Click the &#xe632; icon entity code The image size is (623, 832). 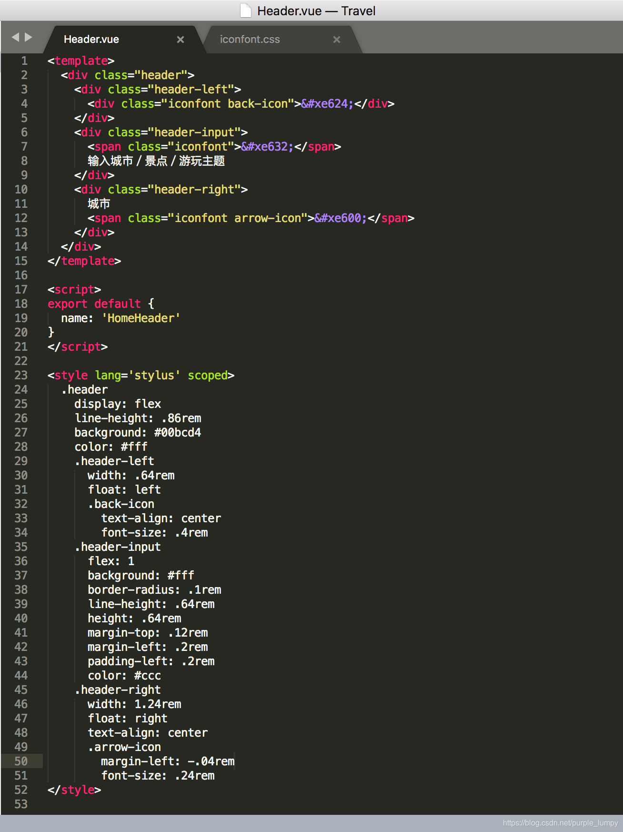[267, 147]
